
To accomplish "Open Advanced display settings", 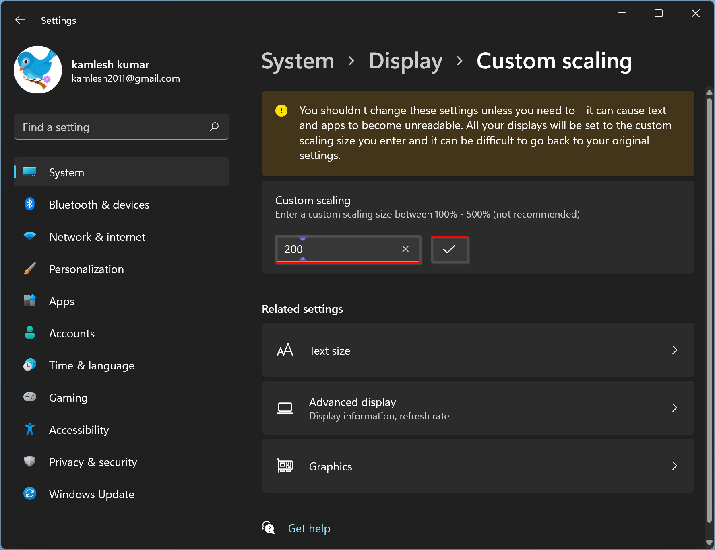I will pyautogui.click(x=478, y=408).
